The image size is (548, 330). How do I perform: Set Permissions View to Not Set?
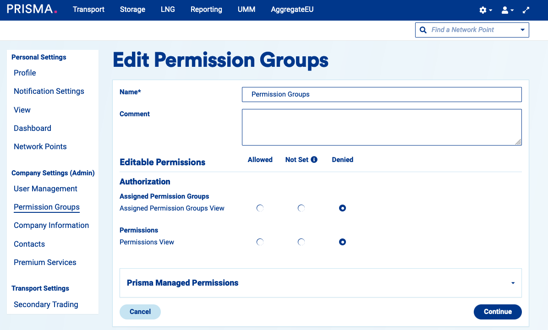(301, 242)
